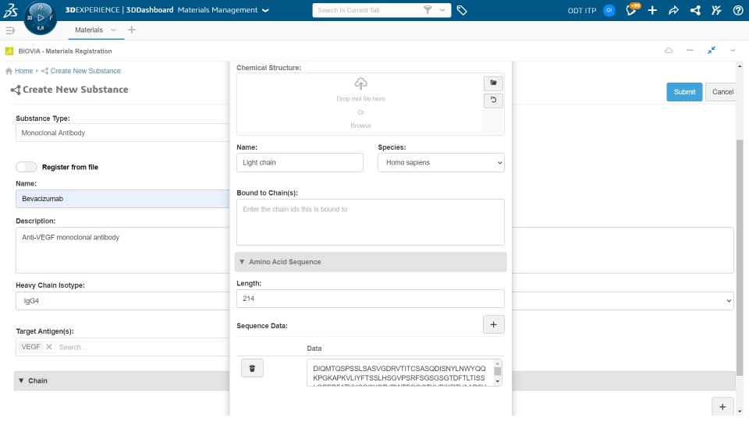The height and width of the screenshot is (421, 749).
Task: Toggle Register from file switch
Action: coord(27,167)
